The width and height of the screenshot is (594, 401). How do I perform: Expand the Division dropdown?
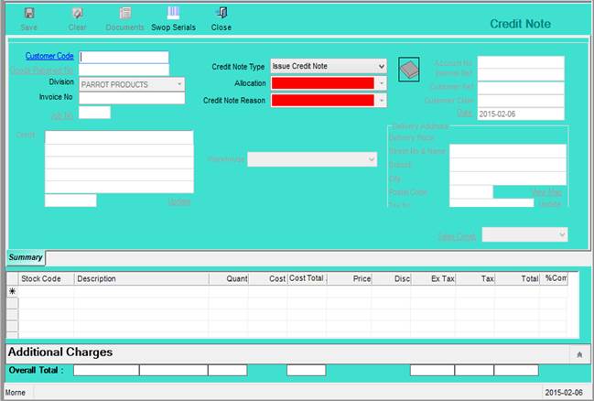pyautogui.click(x=178, y=84)
